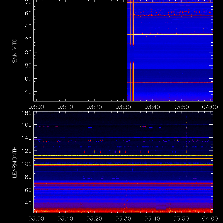223x223 pixels.
Task: Select the 60 frequency label on the San Vito axis
Action: pos(28,79)
